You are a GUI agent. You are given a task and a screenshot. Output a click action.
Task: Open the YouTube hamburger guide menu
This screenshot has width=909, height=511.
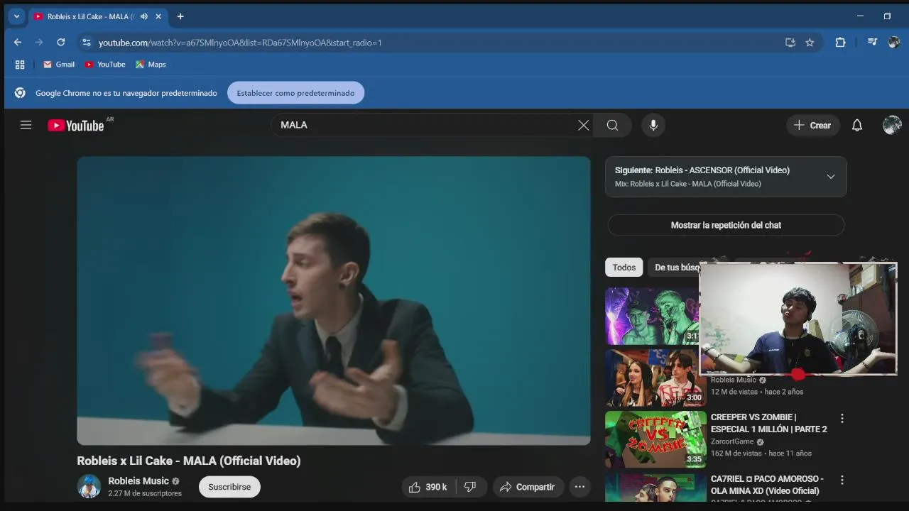click(26, 125)
